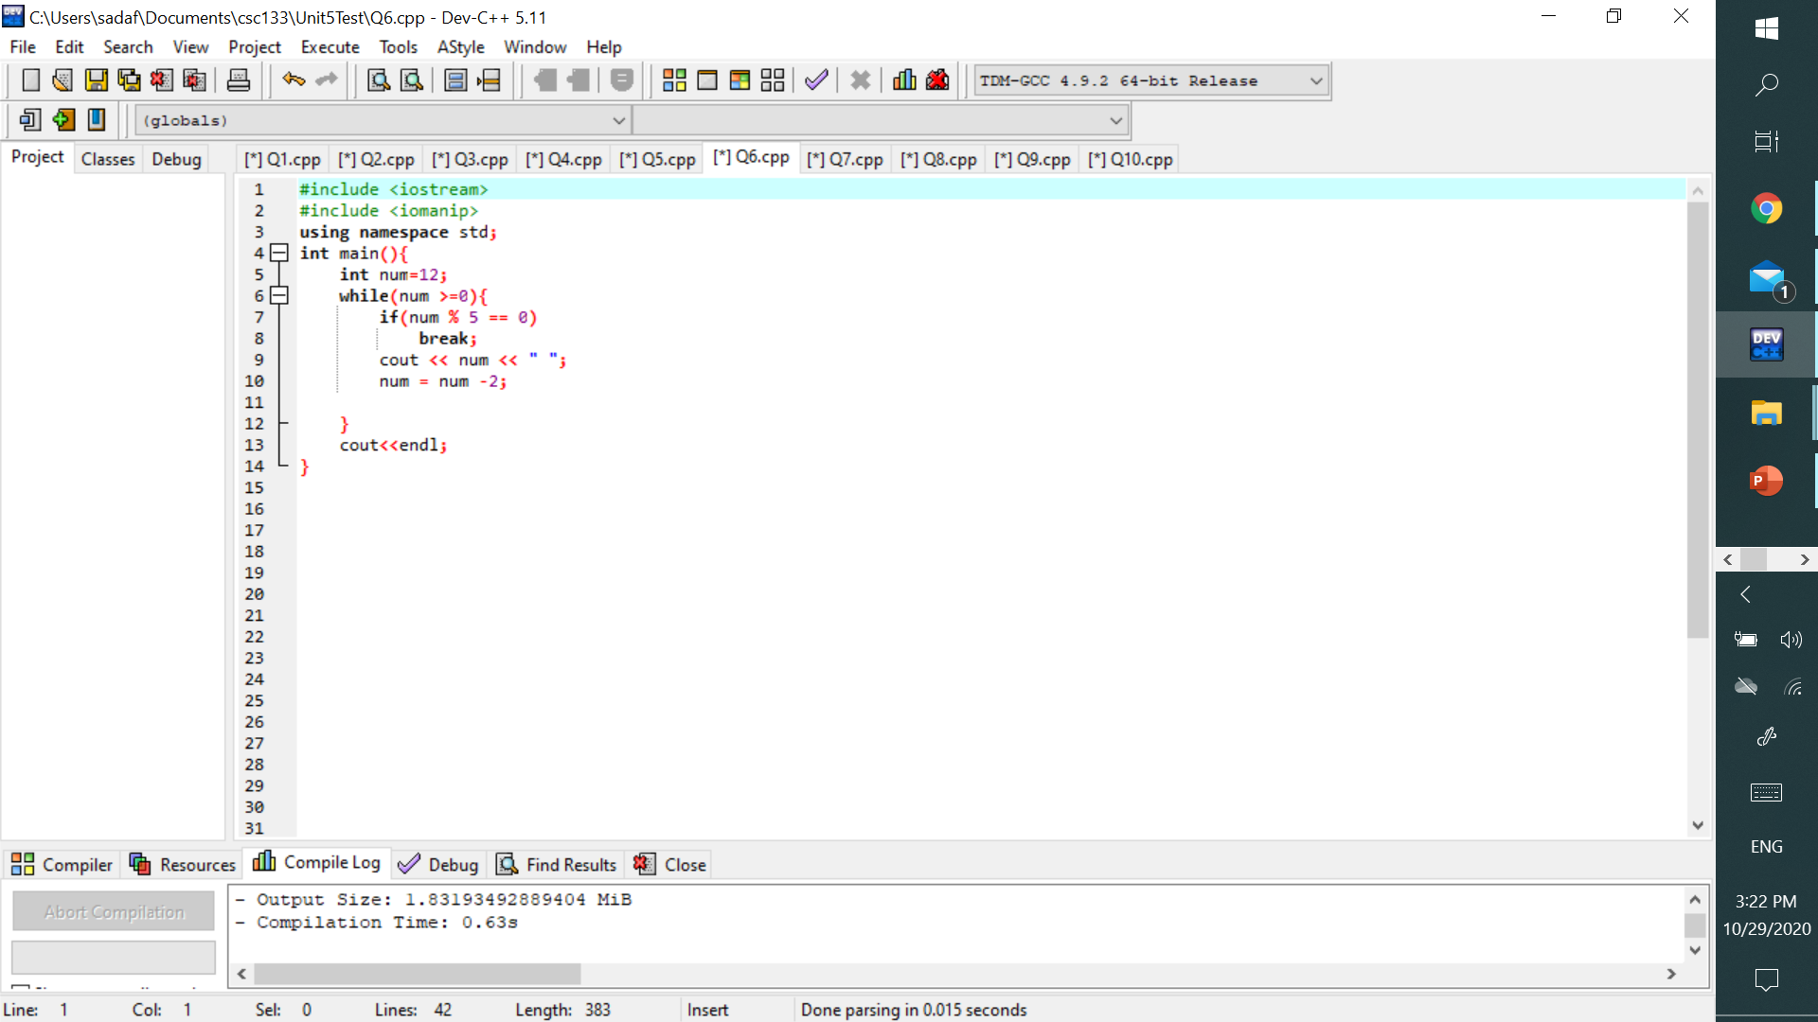Collapse the while loop fold marker
Image resolution: width=1818 pixels, height=1022 pixels.
click(x=279, y=295)
